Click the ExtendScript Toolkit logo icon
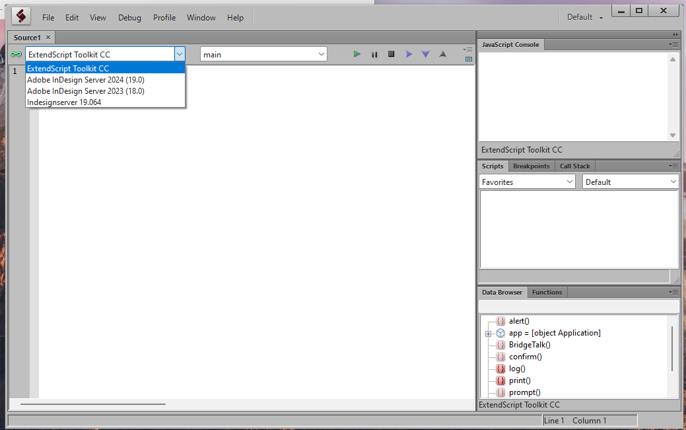Screen dimensions: 686x430 [20, 17]
